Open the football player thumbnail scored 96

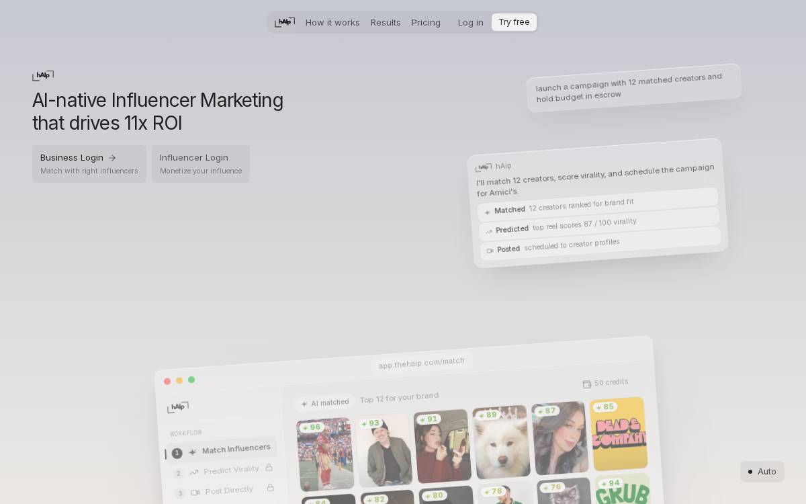click(326, 454)
